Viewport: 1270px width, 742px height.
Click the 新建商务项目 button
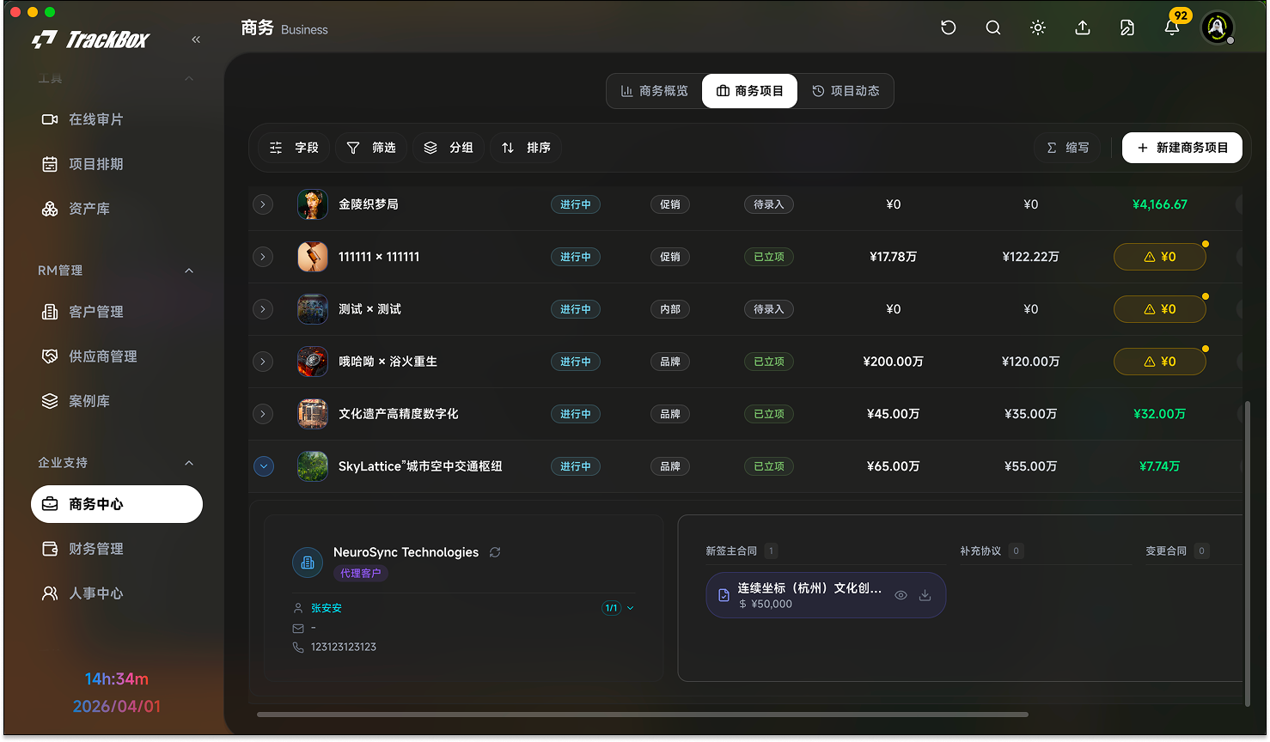(x=1182, y=148)
